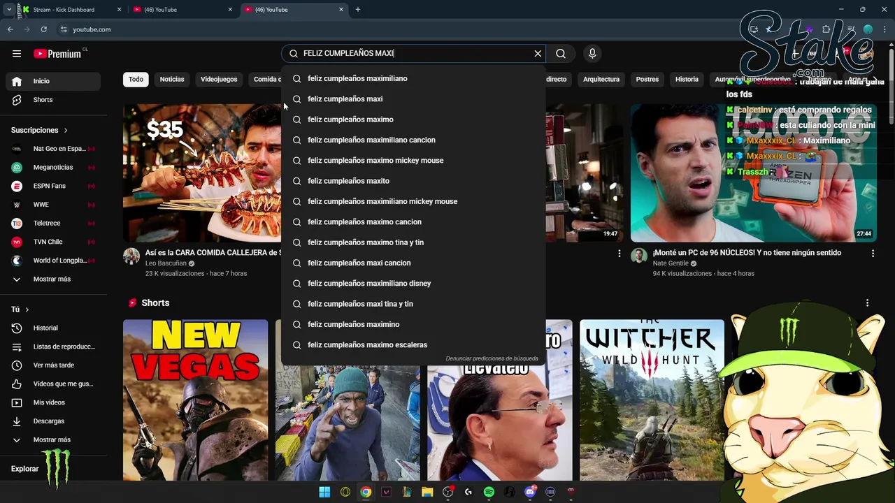The width and height of the screenshot is (895, 503).
Task: Open Spotify from the taskbar
Action: (x=489, y=492)
